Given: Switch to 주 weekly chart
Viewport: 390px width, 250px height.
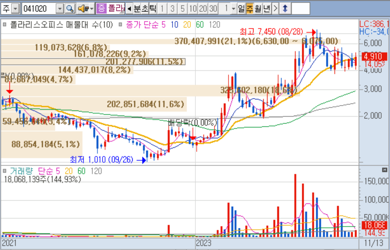Looking at the screenshot, I should 249,9.
